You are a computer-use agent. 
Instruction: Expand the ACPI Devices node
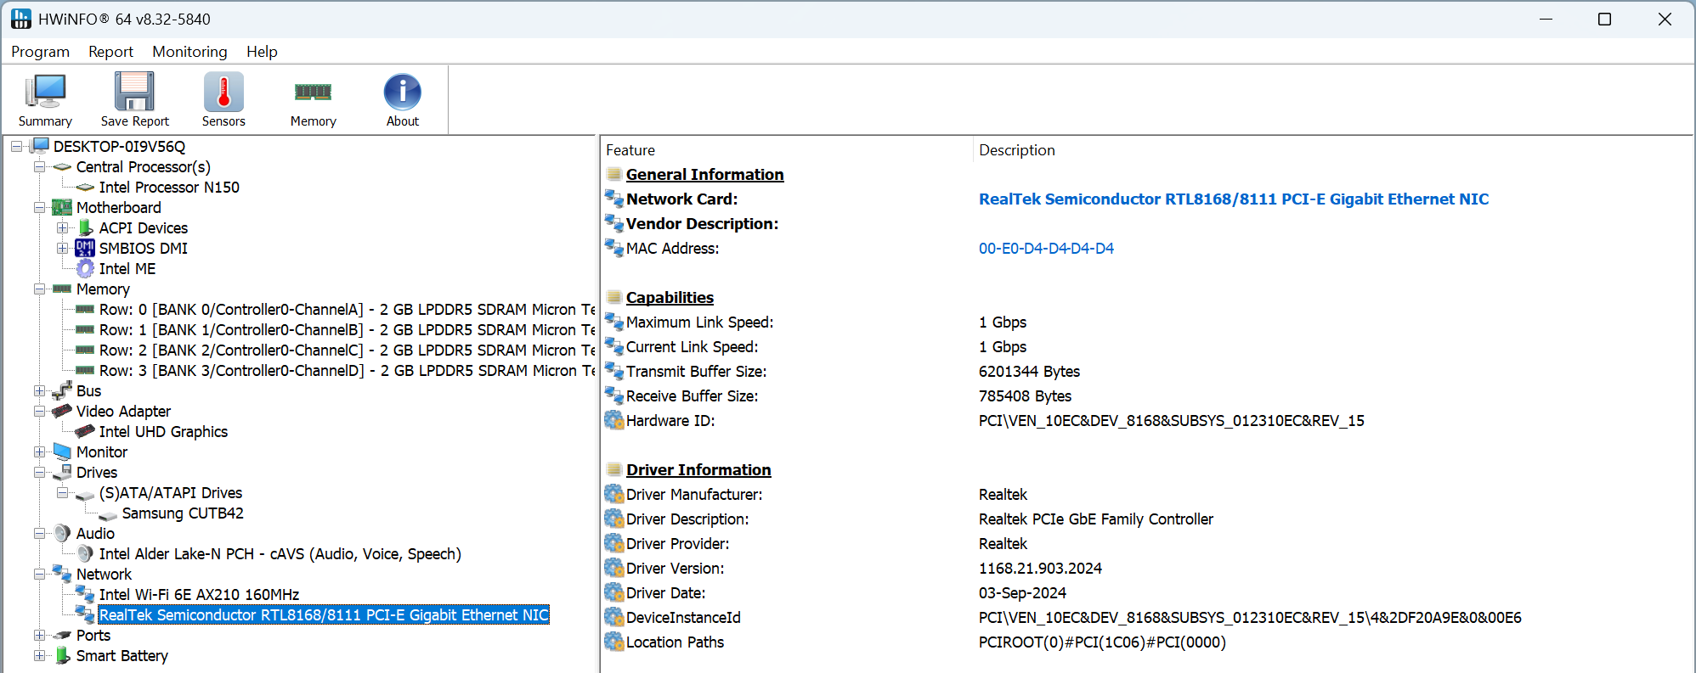(x=62, y=228)
